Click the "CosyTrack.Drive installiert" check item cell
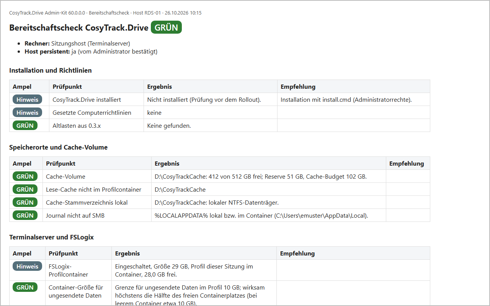The image size is (490, 306). point(96,99)
